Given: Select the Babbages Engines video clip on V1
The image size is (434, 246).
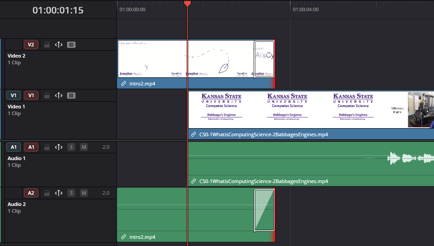Looking at the screenshot, I should [x=311, y=115].
